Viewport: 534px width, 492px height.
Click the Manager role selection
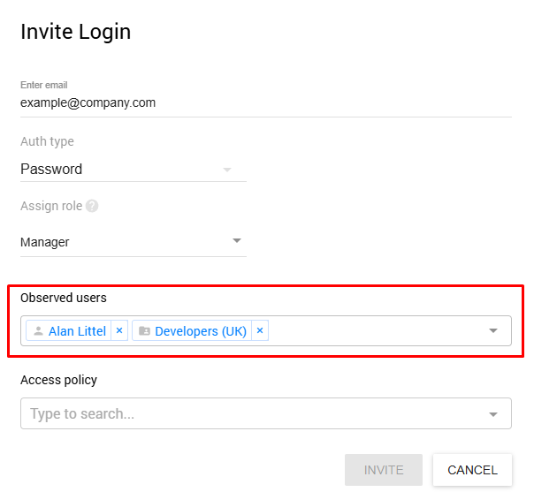[45, 242]
